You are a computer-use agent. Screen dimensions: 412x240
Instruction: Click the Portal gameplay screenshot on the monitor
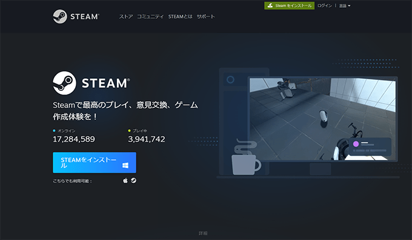coord(322,119)
